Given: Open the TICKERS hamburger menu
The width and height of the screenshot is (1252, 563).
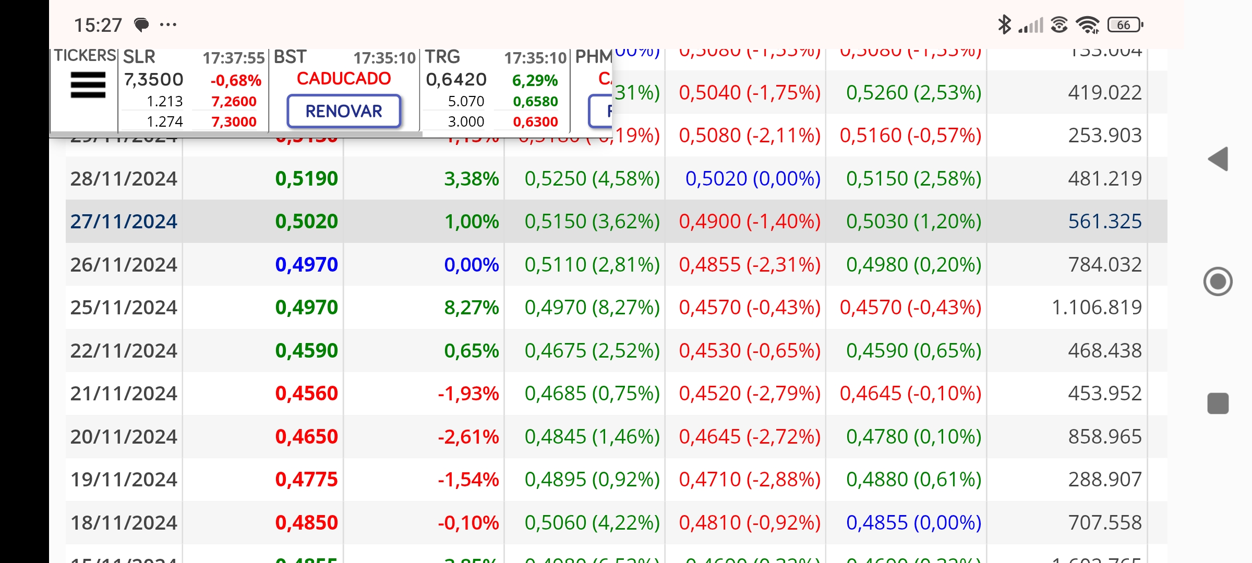Looking at the screenshot, I should pos(88,85).
